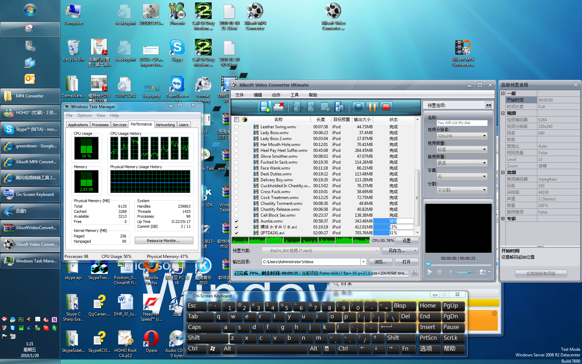Click the Clip (scissors) toolbar icon
Viewport: 582px width, 364px height.
[297, 107]
